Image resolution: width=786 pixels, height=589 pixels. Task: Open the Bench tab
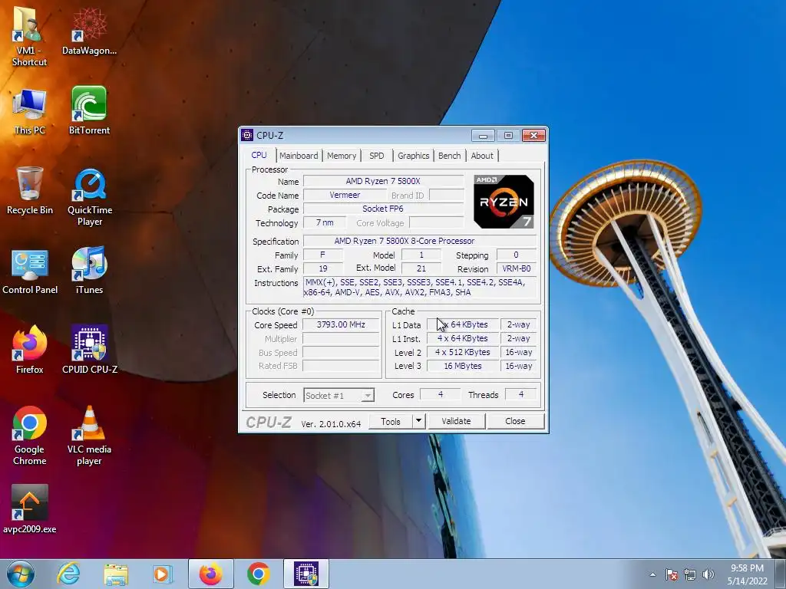tap(450, 156)
